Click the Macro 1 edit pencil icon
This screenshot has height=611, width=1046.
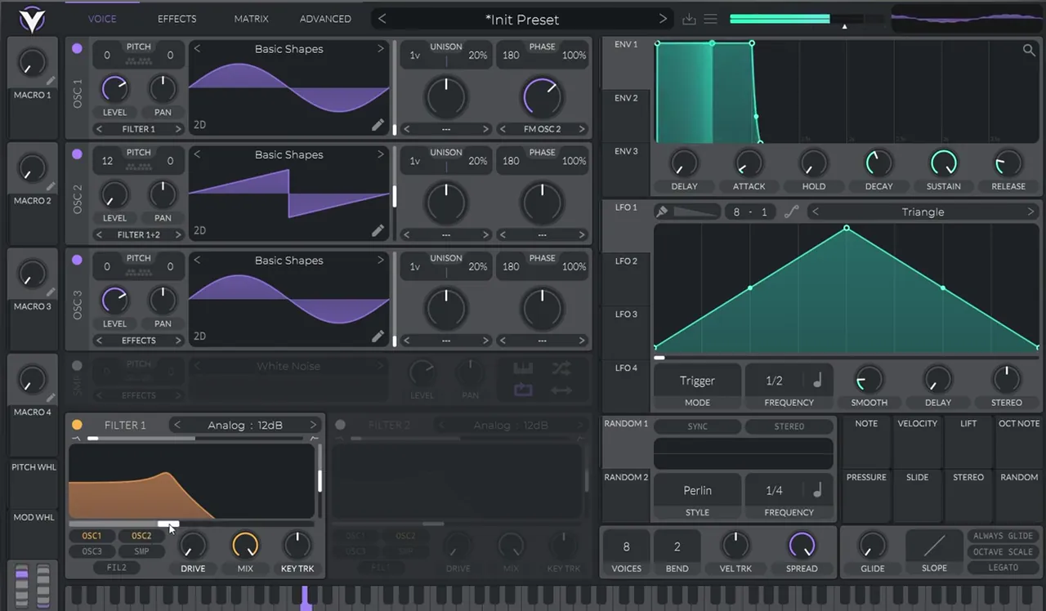(51, 81)
